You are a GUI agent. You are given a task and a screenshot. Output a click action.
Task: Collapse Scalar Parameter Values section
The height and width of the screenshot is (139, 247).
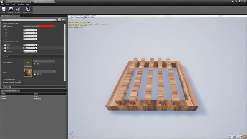(x=2, y=42)
